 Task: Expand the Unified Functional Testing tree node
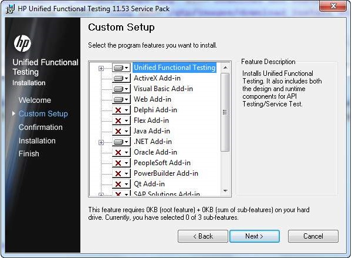(101, 68)
